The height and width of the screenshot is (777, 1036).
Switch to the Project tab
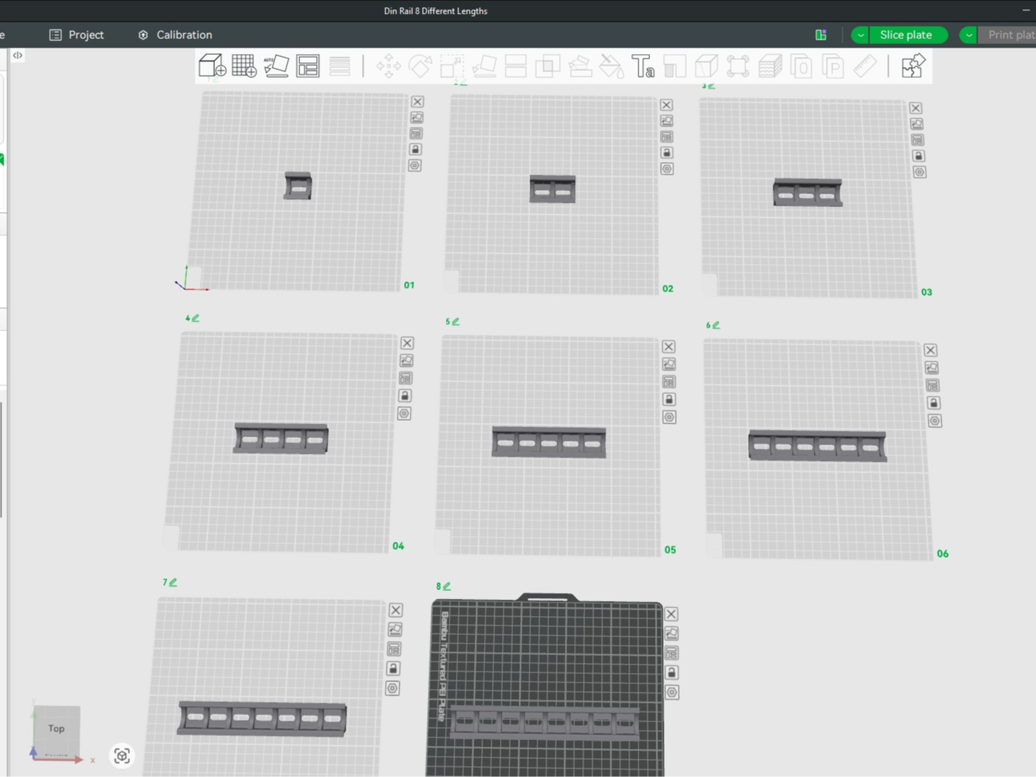[x=76, y=35]
